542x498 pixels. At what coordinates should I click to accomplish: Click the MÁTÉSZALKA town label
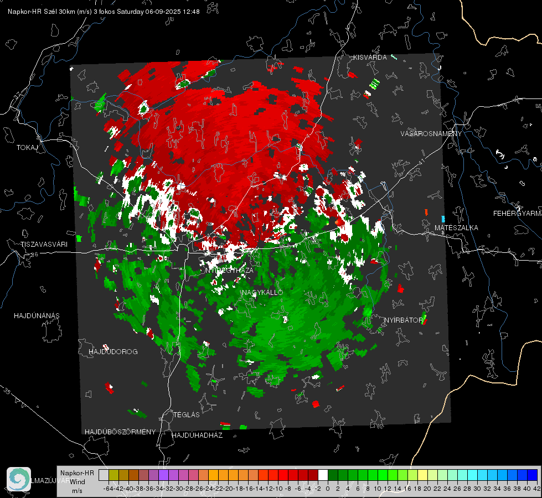(456, 228)
